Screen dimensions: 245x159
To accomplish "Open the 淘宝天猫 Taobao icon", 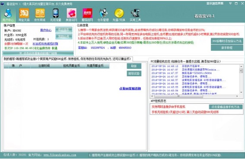I will (24, 15).
